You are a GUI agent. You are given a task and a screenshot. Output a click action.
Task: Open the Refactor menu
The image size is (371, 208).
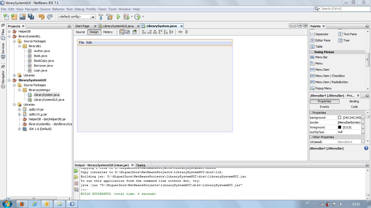tap(58, 9)
